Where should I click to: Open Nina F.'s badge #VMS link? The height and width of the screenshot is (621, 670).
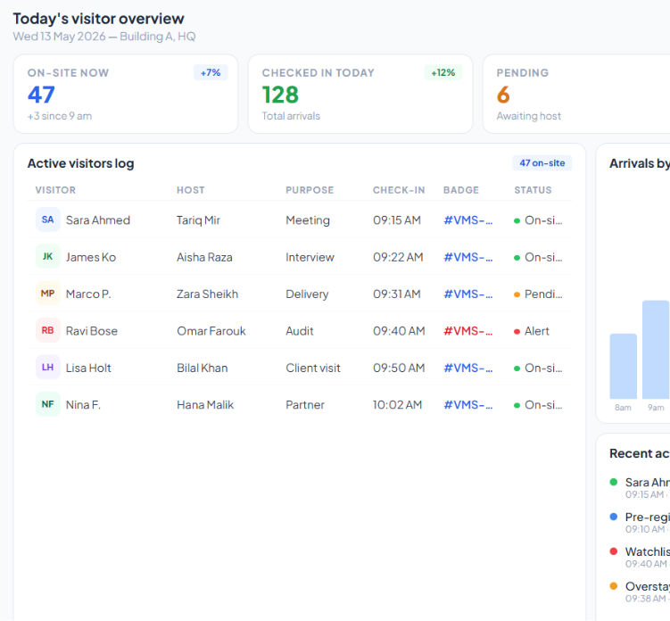click(x=467, y=405)
